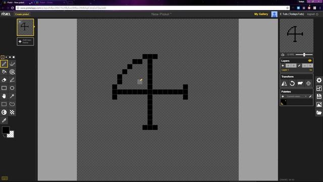The height and width of the screenshot is (182, 323).
Task: Select Layer 1 in the layers list
Action: [x=296, y=70]
